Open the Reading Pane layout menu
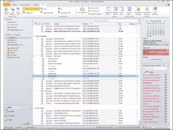Image resolution: width=173 pixels, height=130 pixels. pyautogui.click(x=115, y=11)
